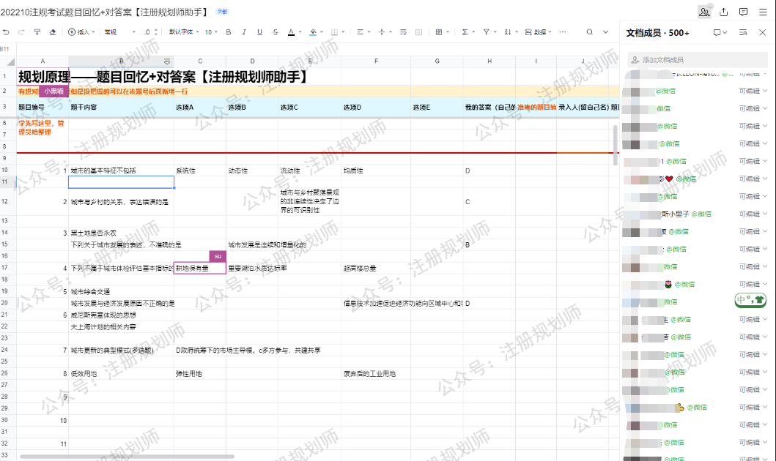776x461 pixels.
Task: Open the member panel message dropdown
Action: [720, 33]
